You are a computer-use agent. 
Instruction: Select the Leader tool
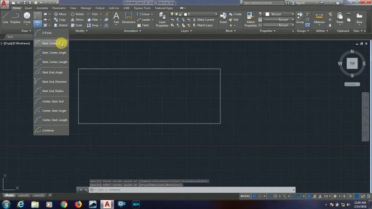(144, 20)
